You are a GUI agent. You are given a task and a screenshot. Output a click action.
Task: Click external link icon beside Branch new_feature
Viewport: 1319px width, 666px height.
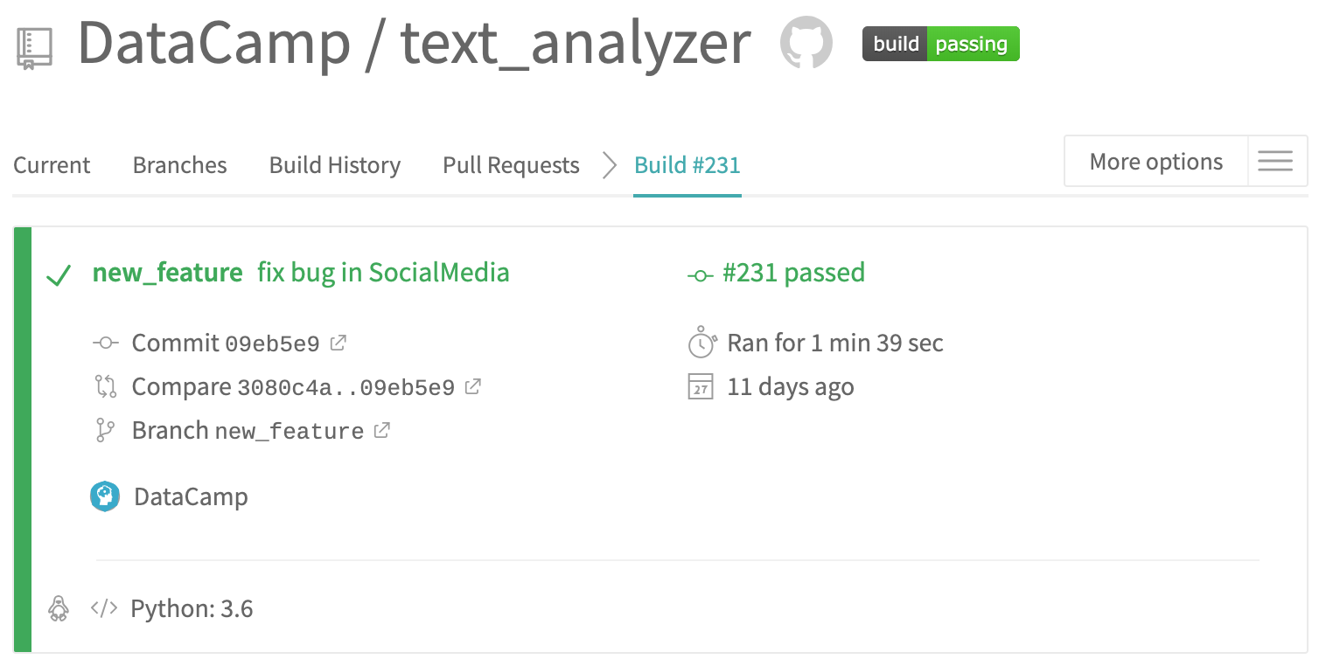click(x=382, y=430)
